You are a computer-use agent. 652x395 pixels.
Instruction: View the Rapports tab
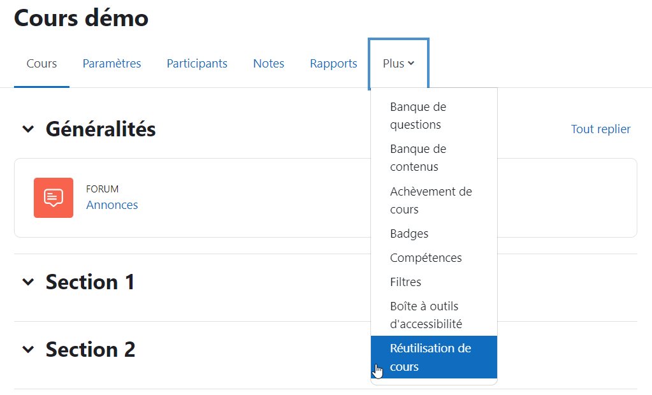coord(333,64)
